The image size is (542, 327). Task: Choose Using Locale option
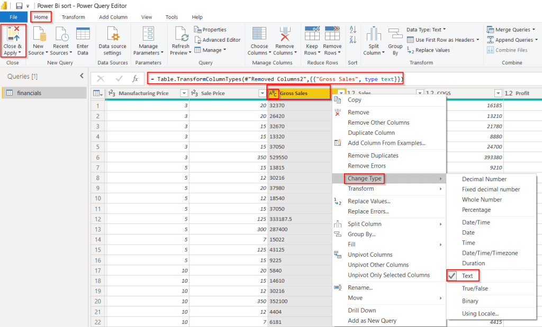480,314
